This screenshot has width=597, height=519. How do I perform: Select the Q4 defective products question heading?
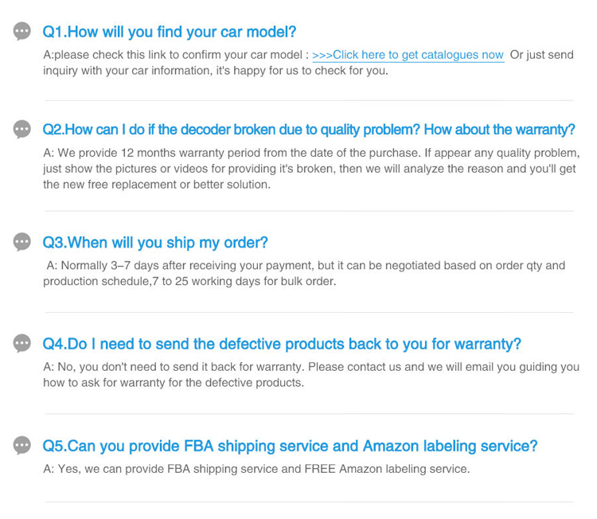click(x=282, y=344)
